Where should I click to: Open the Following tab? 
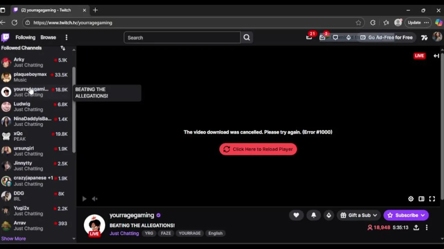[25, 37]
